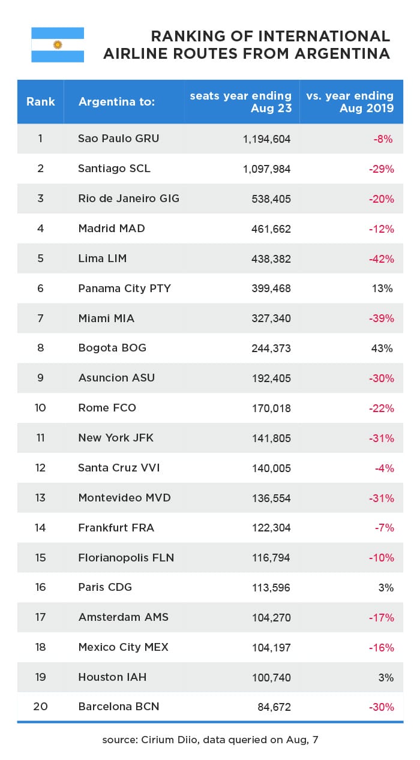Click the Cirium Diio source text
The image size is (420, 760).
[210, 740]
